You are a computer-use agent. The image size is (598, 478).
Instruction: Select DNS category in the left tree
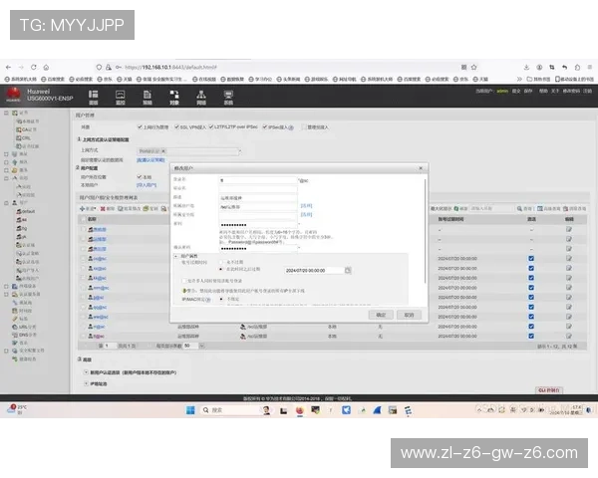24,335
